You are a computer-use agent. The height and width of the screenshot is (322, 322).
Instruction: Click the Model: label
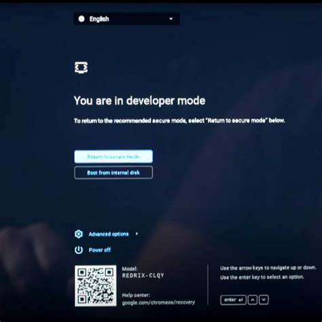coord(130,269)
